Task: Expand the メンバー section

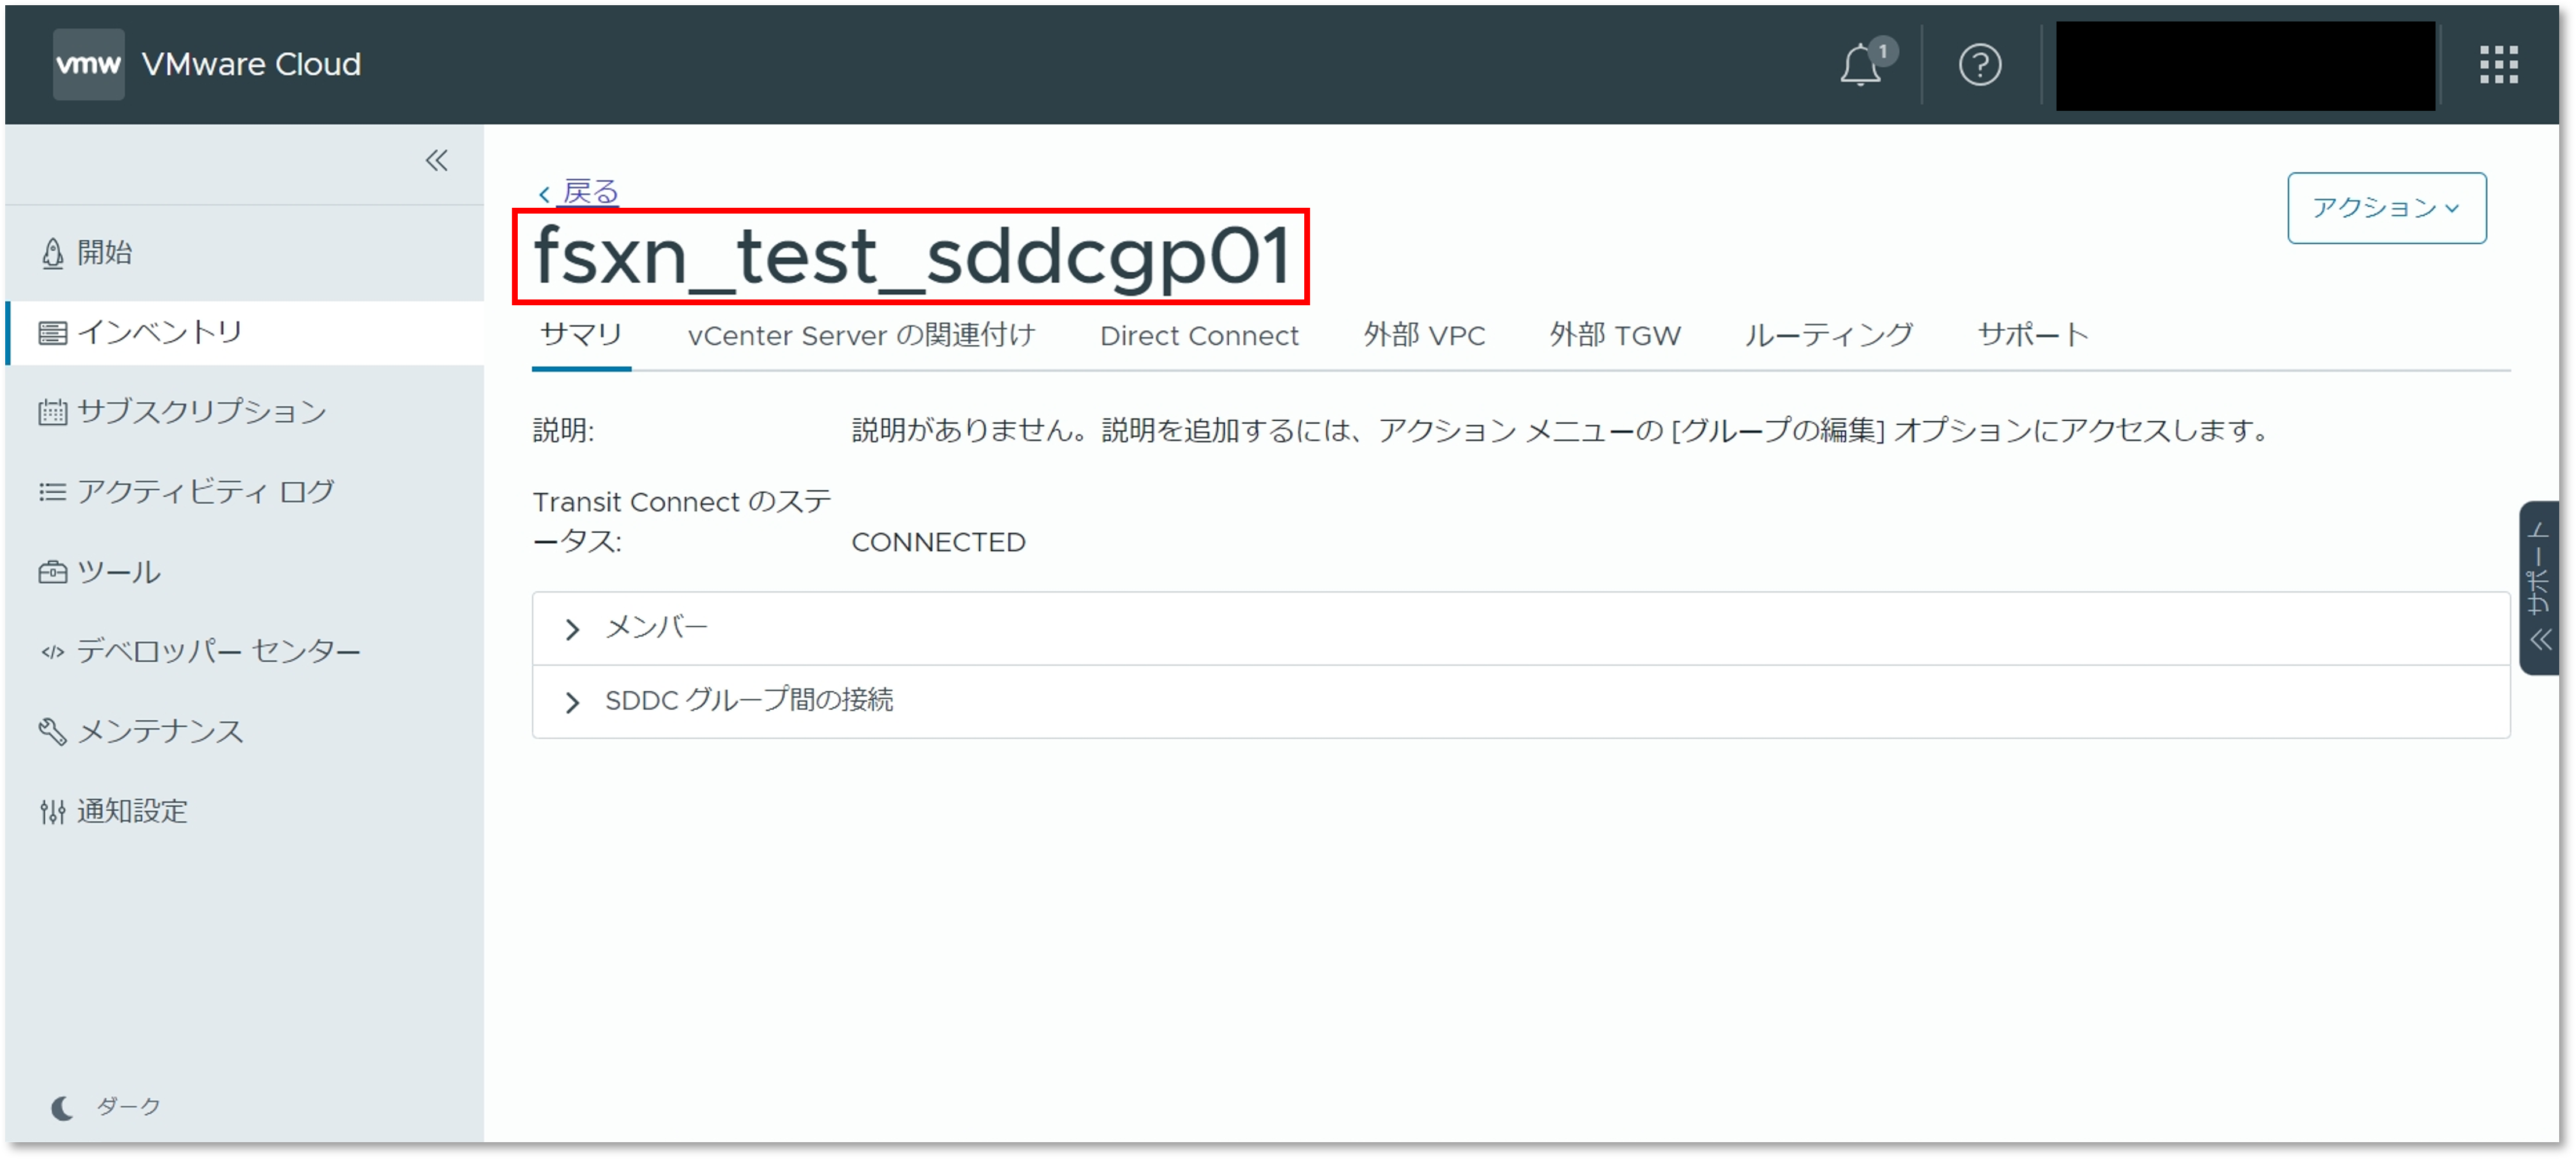Action: click(x=1520, y=628)
